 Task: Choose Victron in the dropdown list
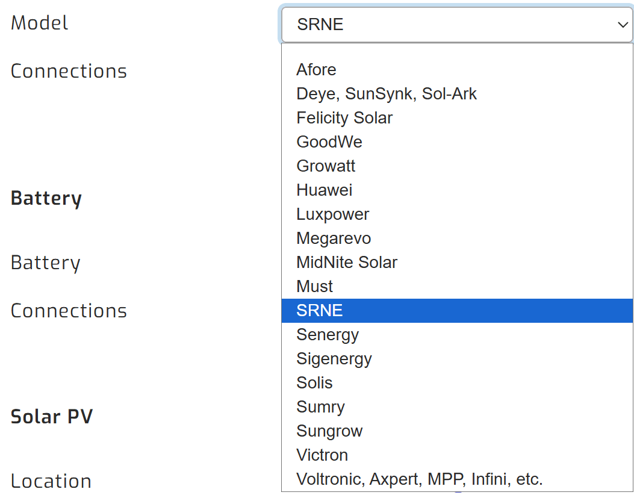pyautogui.click(x=322, y=455)
